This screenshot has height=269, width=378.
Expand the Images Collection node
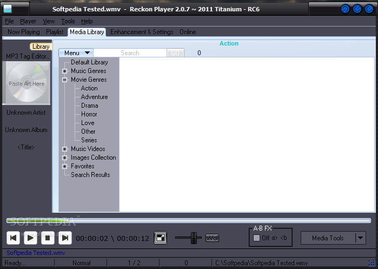64,158
